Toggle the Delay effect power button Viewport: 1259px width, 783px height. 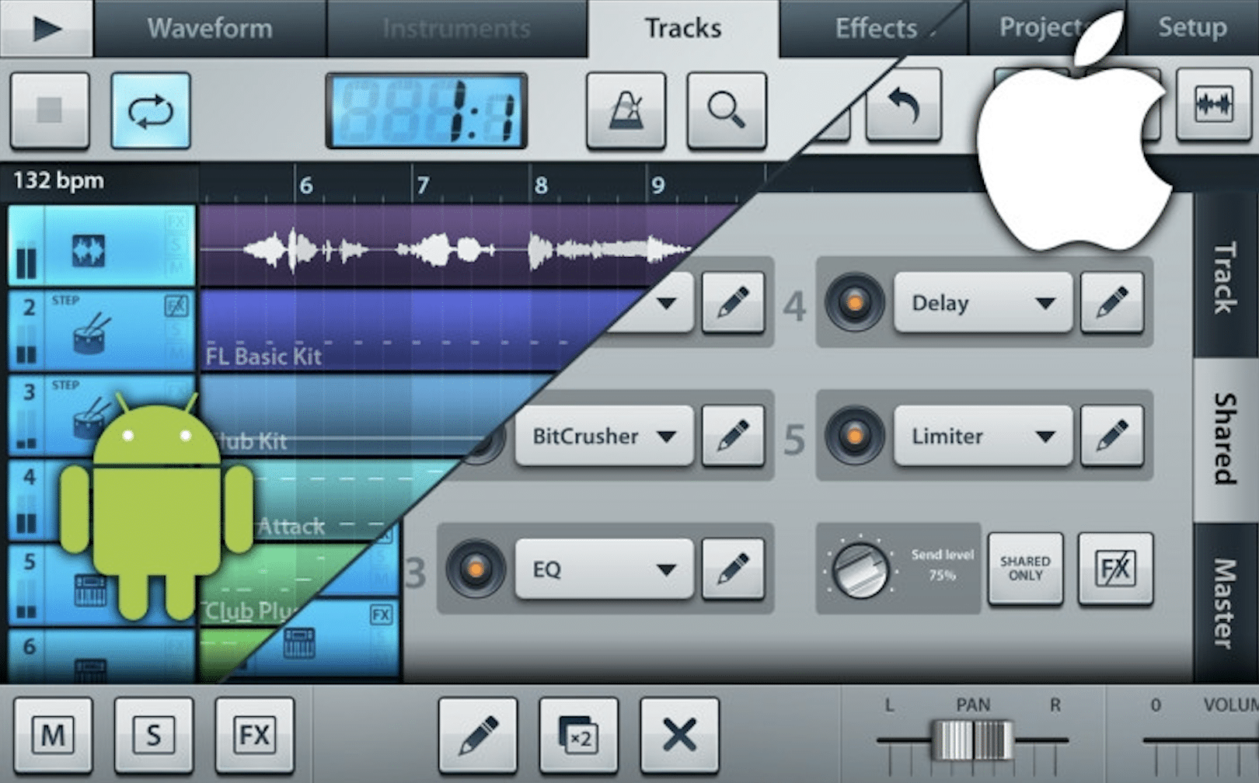point(854,303)
